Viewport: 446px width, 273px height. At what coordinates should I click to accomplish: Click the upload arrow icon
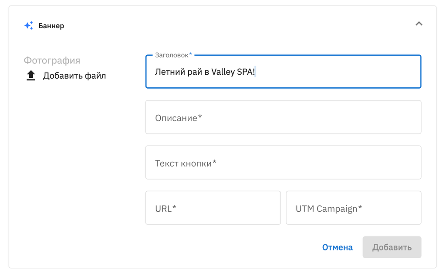pyautogui.click(x=31, y=76)
